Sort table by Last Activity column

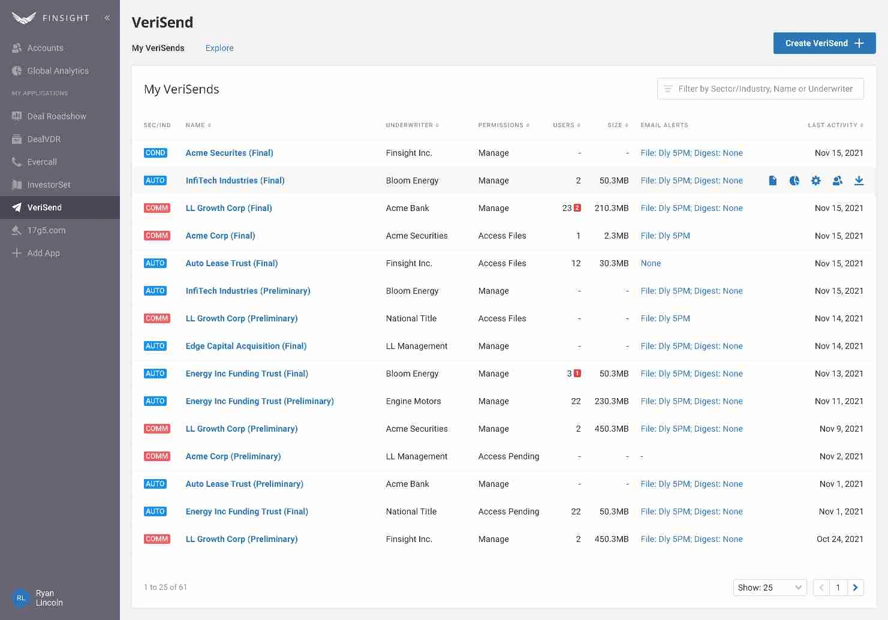click(x=835, y=125)
